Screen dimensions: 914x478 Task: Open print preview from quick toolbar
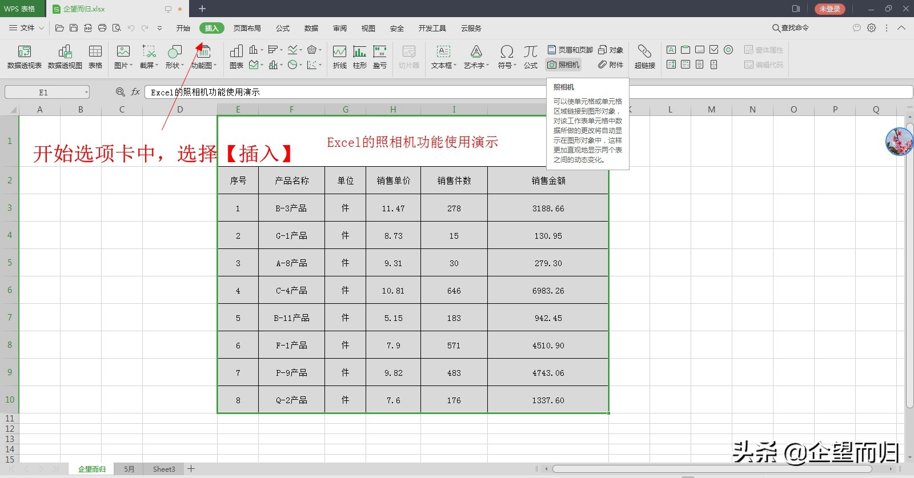117,28
